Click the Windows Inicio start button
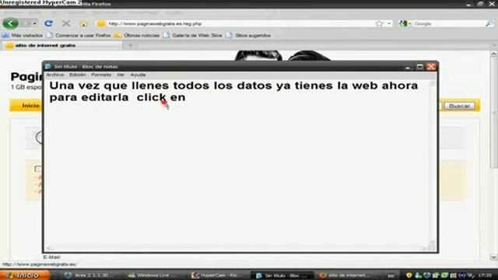Image resolution: width=498 pixels, height=280 pixels. point(25,275)
